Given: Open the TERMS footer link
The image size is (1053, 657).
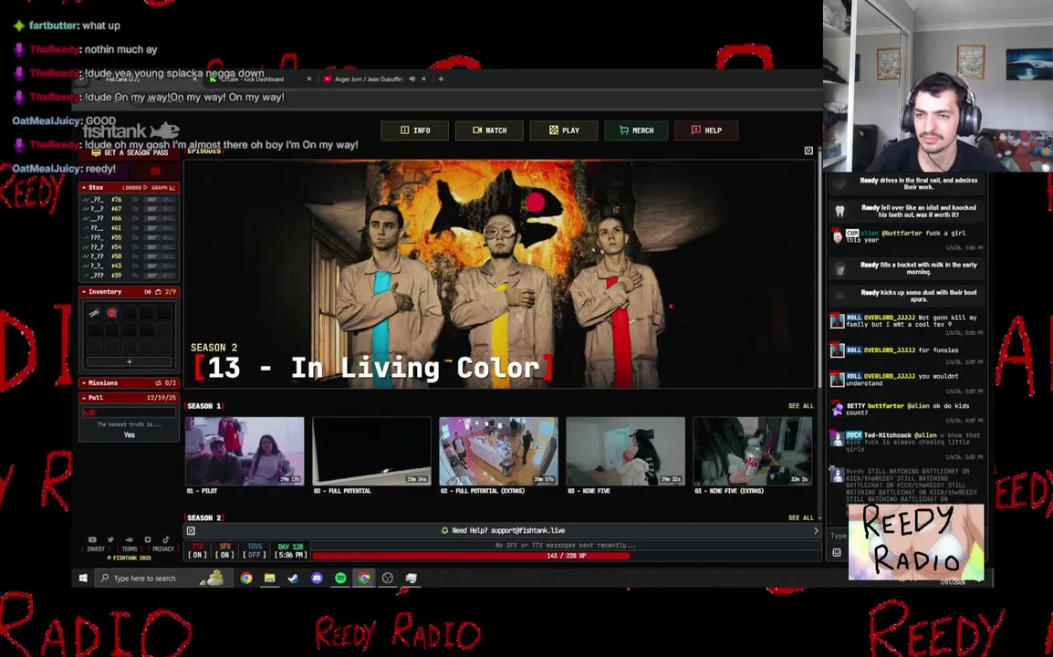Looking at the screenshot, I should [130, 548].
